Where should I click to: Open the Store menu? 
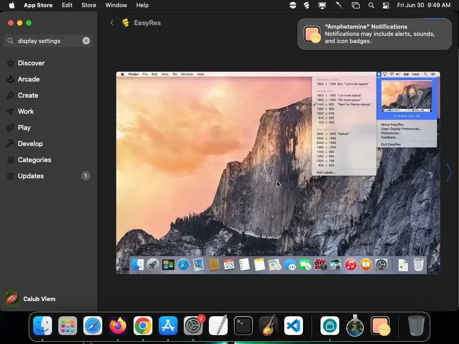point(89,5)
